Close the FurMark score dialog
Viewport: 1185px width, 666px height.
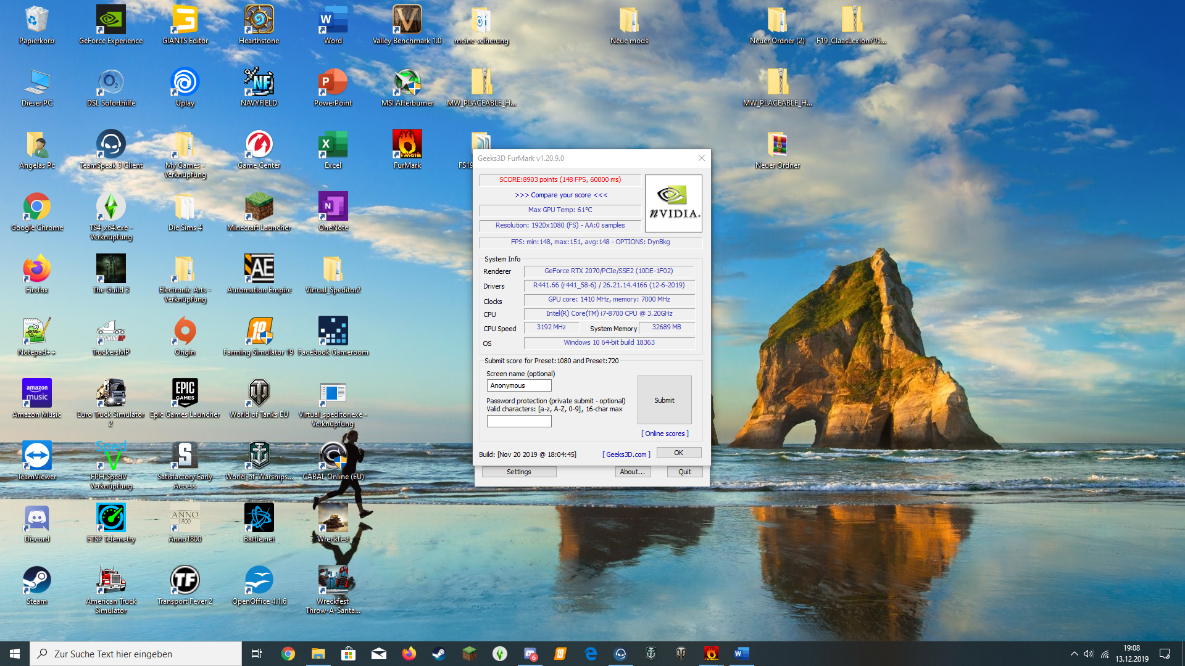pyautogui.click(x=702, y=158)
